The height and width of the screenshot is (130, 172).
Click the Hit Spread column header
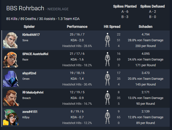pos(112,26)
